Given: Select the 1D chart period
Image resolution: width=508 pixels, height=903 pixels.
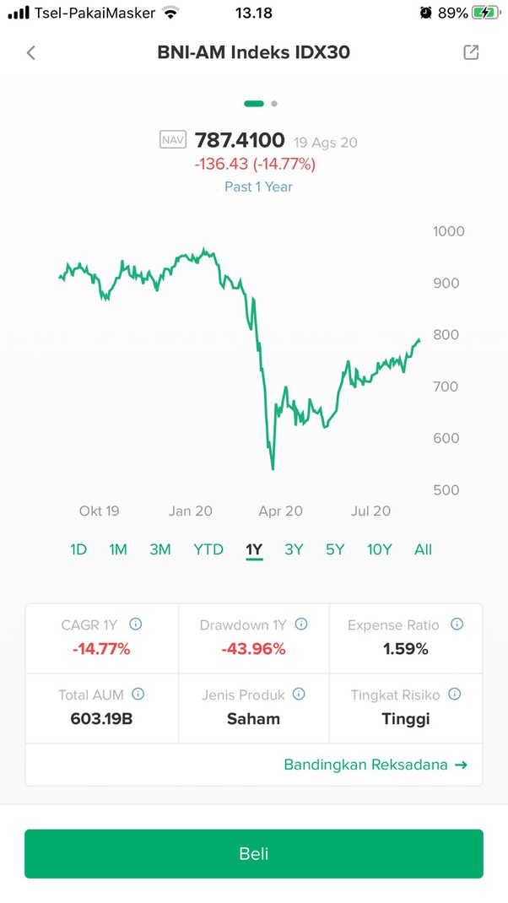Looking at the screenshot, I should (78, 549).
